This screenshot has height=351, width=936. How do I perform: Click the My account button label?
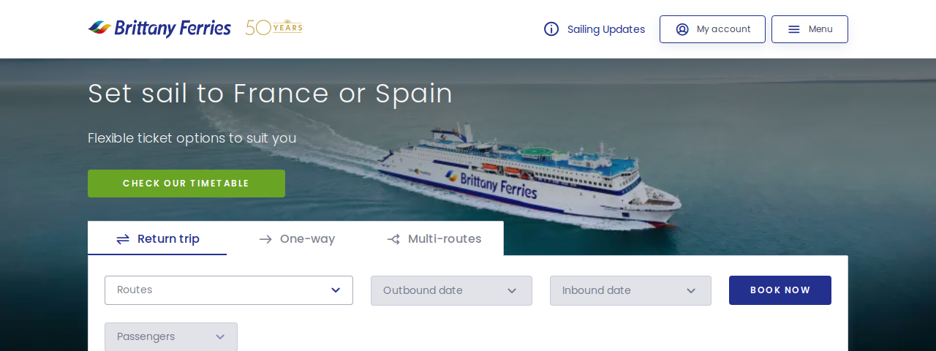(723, 29)
